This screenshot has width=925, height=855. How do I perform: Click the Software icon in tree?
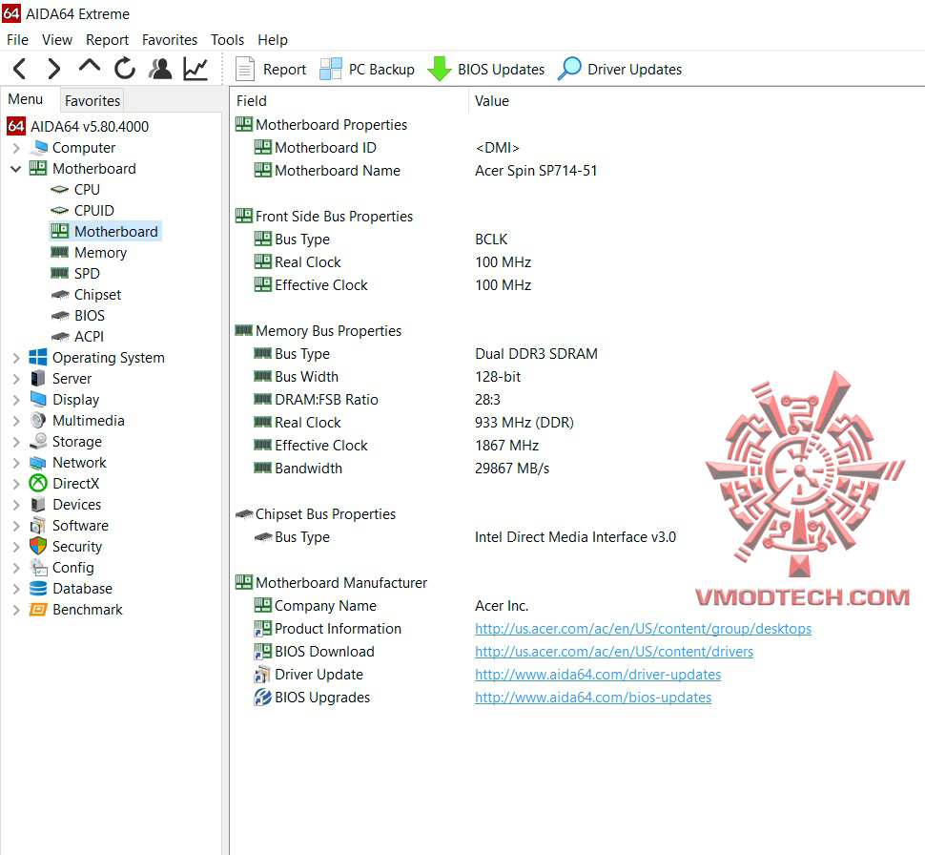tap(38, 525)
